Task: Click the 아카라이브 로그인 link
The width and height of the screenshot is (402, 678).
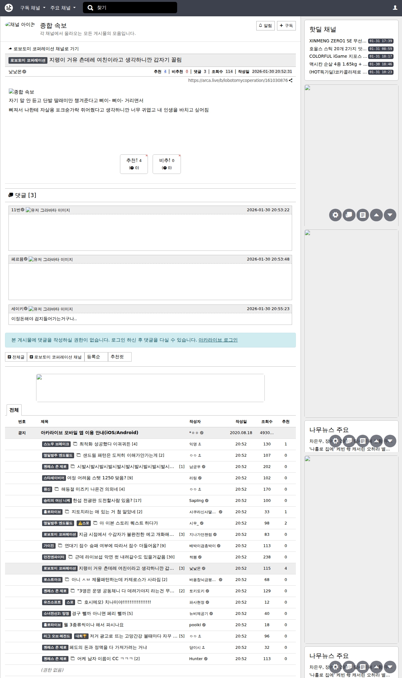Action: 218,340
